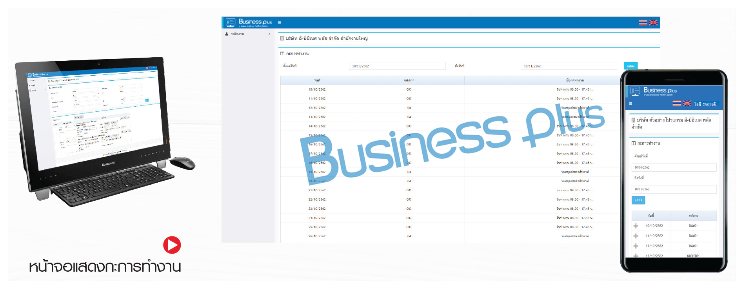Click the วันที่ header in the phone table

tap(651, 216)
